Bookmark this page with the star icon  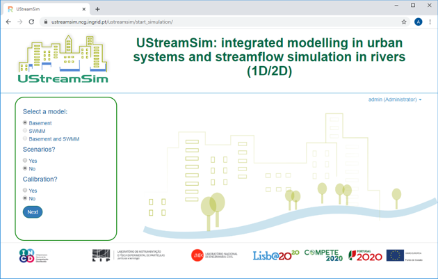(404, 22)
